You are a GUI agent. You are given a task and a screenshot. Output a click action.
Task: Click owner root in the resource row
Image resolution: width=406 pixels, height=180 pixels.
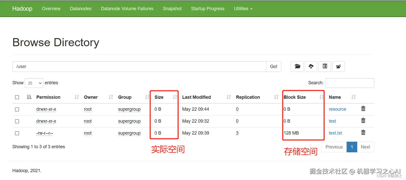[88, 109]
